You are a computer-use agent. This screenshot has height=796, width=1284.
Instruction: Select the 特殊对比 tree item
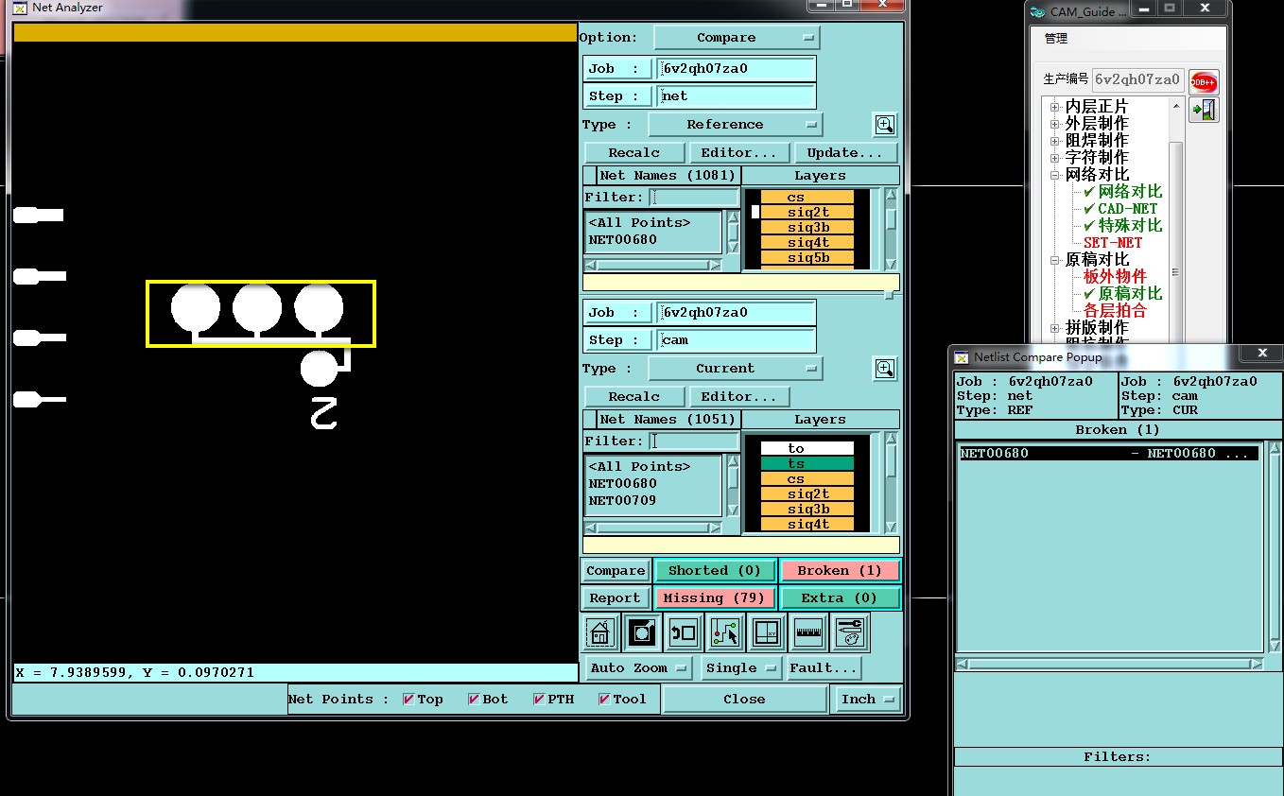point(1130,226)
